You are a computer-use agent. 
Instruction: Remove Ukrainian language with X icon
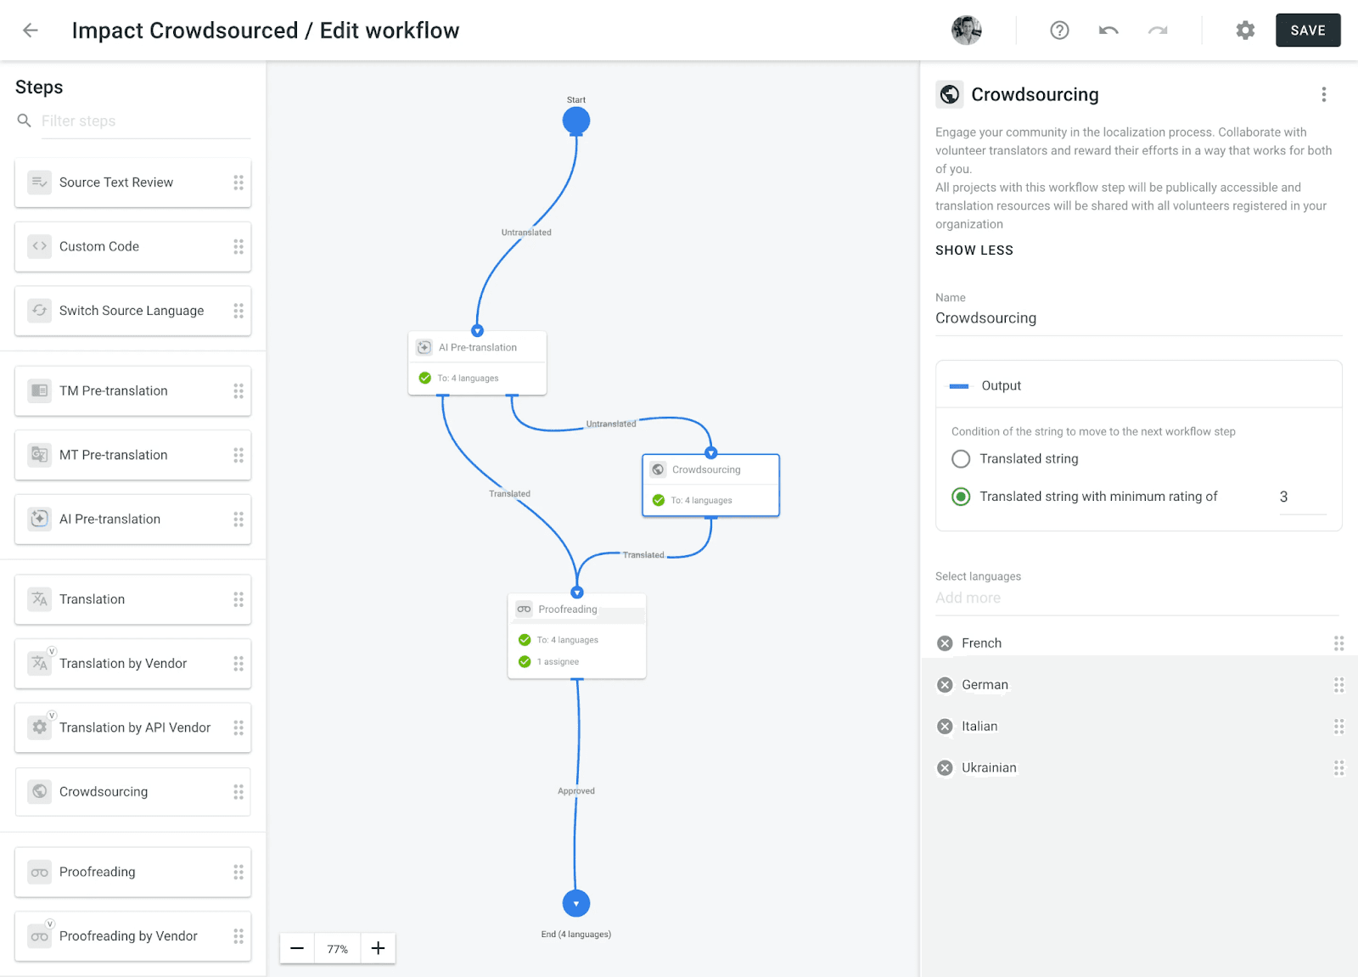click(x=945, y=768)
